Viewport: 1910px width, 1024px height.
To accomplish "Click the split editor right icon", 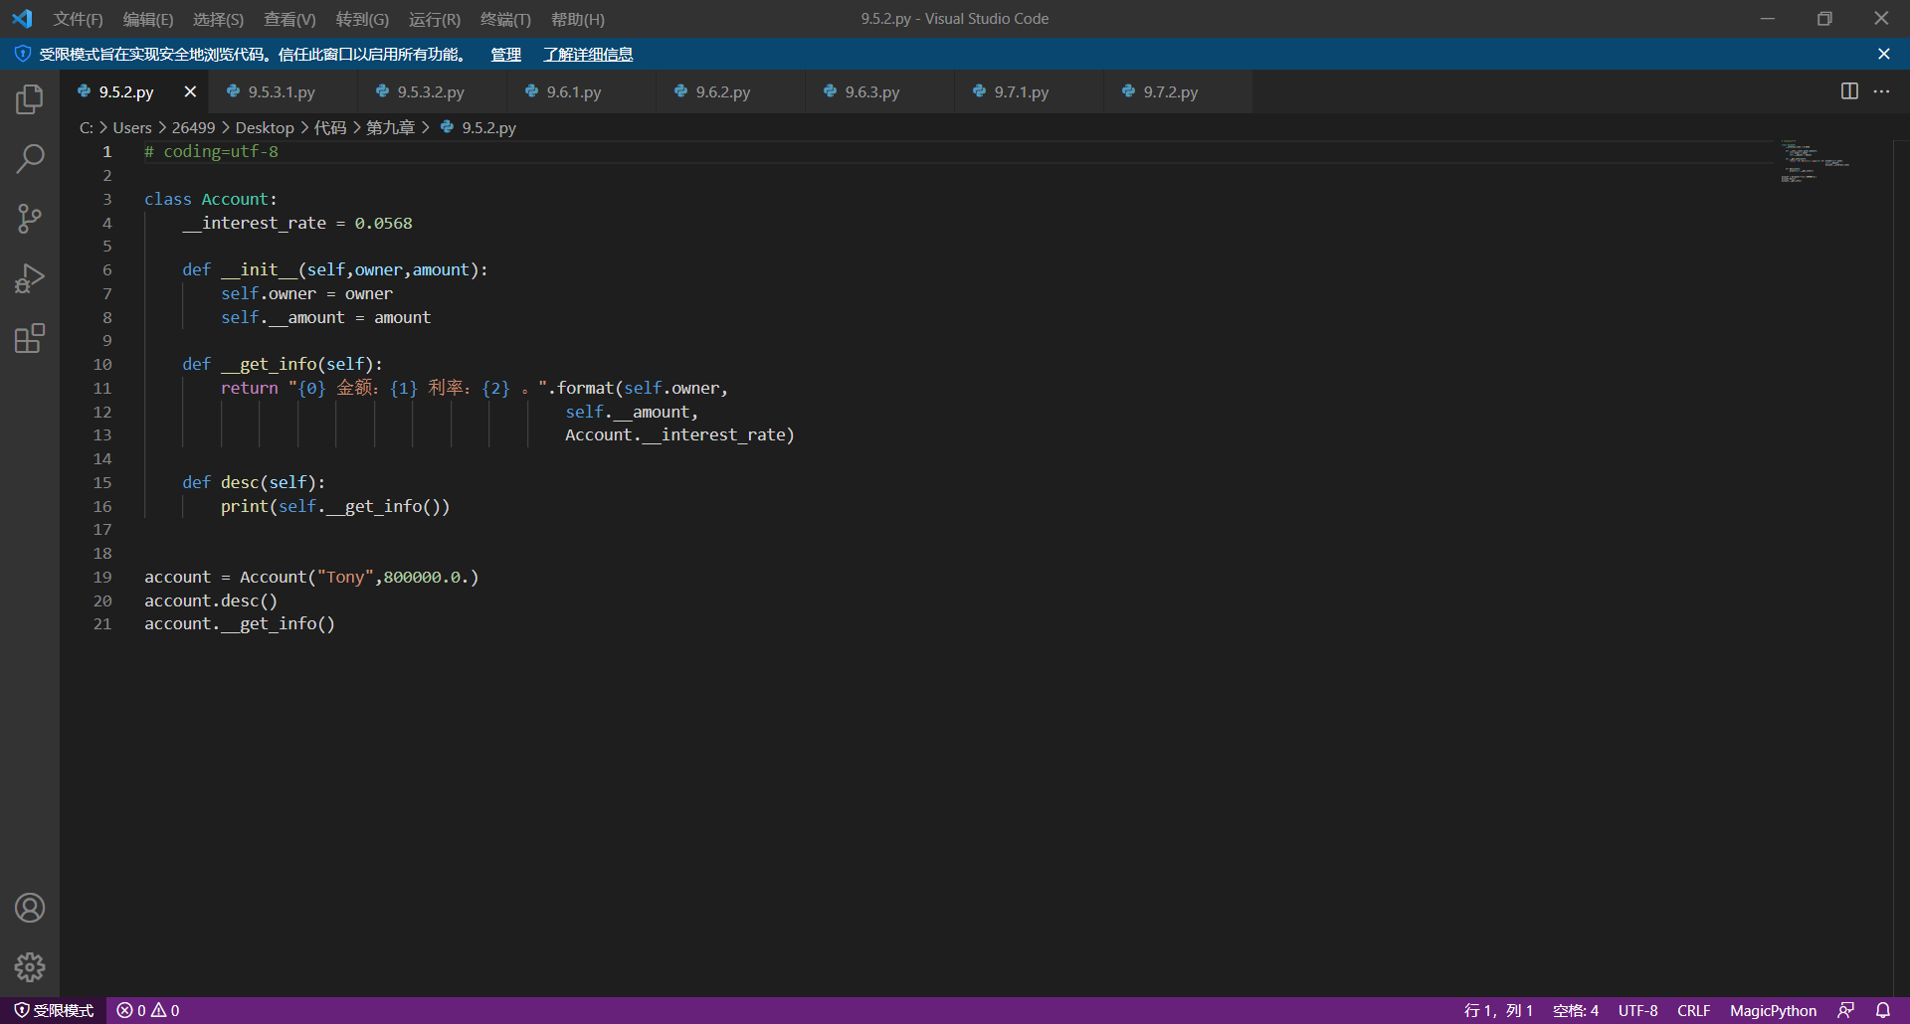I will click(x=1849, y=91).
